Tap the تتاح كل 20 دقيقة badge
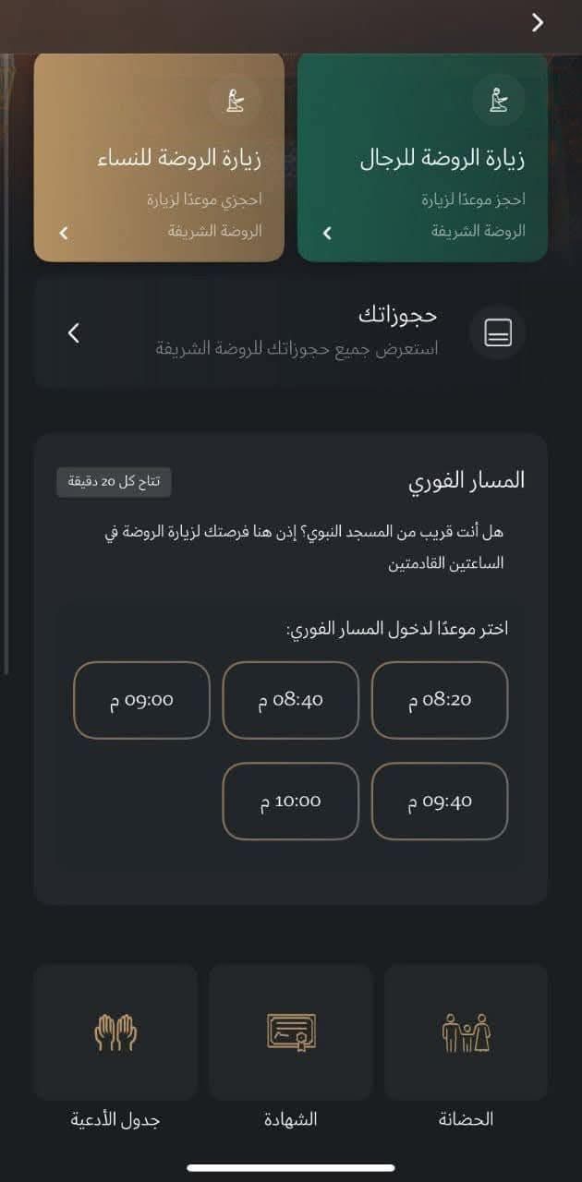 114,482
